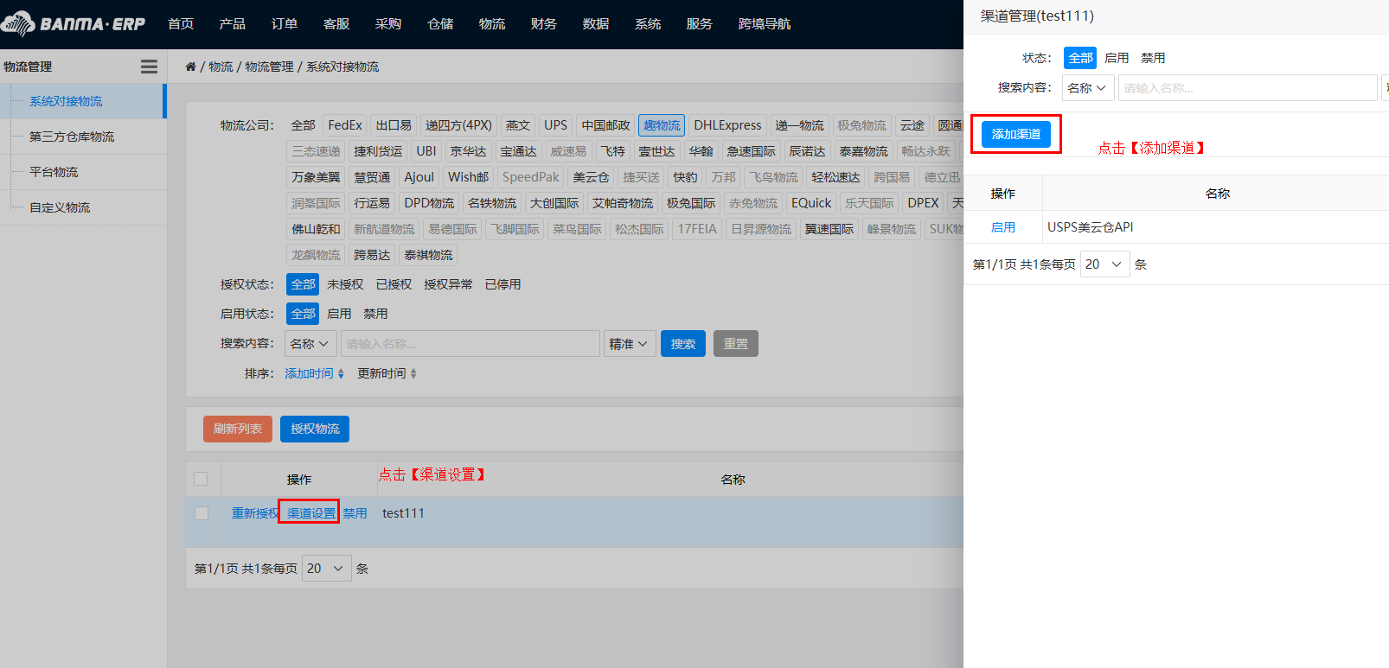This screenshot has height=668, width=1389.
Task: Click the 渠道设置 link for test111
Action: 310,513
